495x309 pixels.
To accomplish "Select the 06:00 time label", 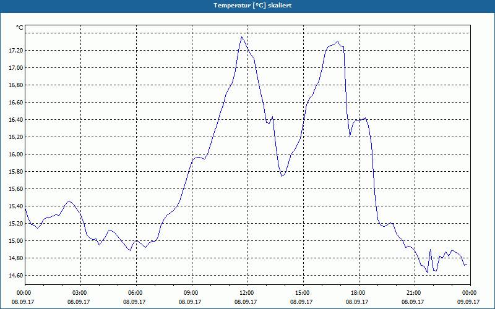I will click(x=134, y=293).
